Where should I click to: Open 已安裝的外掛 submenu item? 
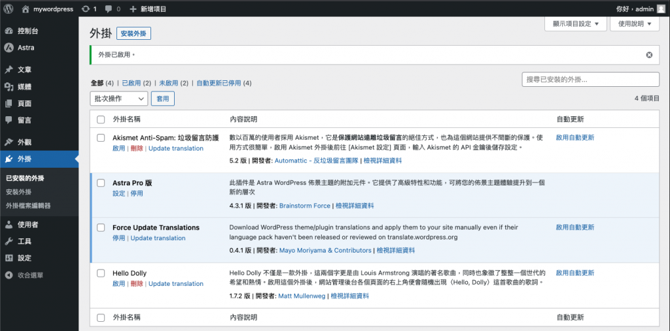(26, 178)
